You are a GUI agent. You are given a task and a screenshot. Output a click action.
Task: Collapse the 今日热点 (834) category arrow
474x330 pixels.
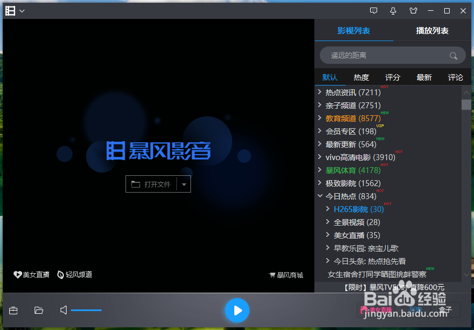(320, 196)
